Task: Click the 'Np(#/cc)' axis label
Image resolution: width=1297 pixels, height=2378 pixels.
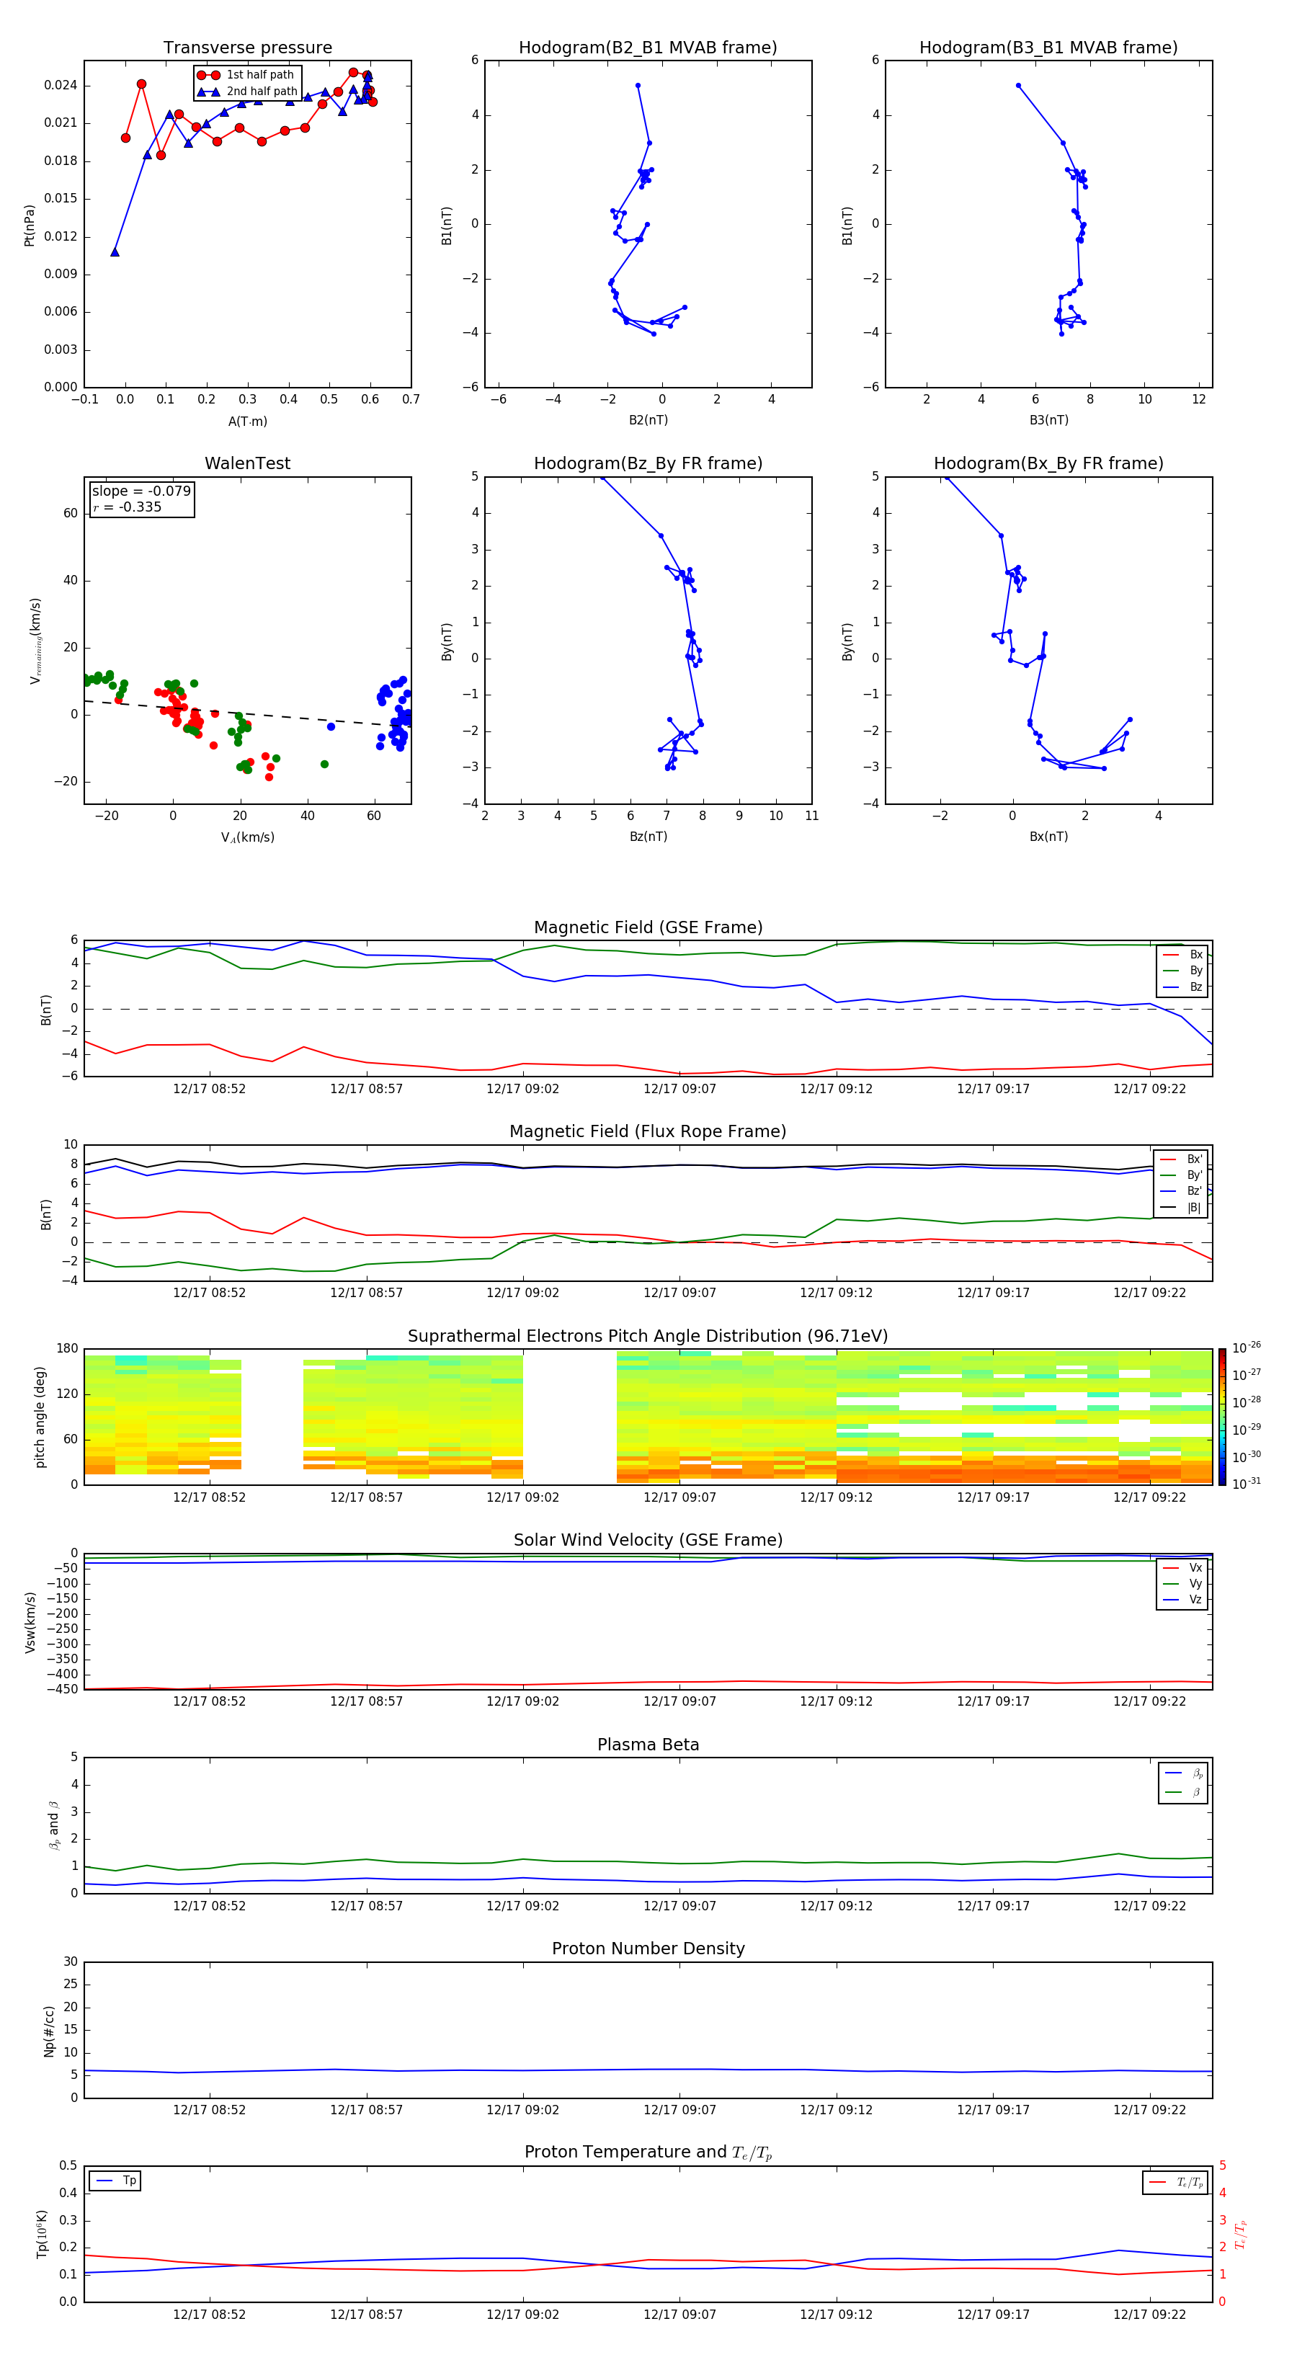Action: point(49,2031)
